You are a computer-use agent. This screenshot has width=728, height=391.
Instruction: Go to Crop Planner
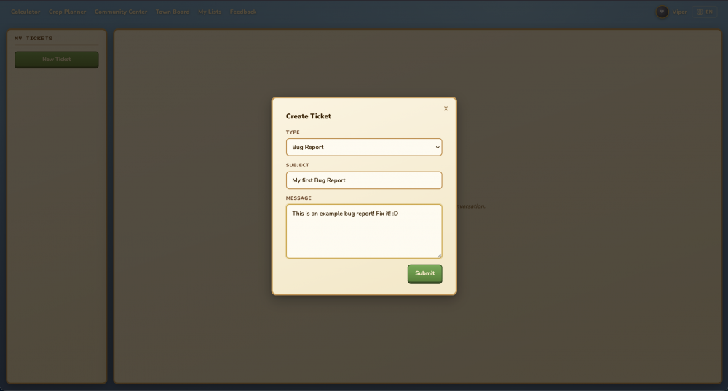(67, 12)
